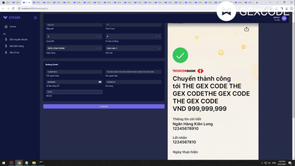The image size is (295, 166).
Task: Open Bill số dư page
Action: click(14, 53)
